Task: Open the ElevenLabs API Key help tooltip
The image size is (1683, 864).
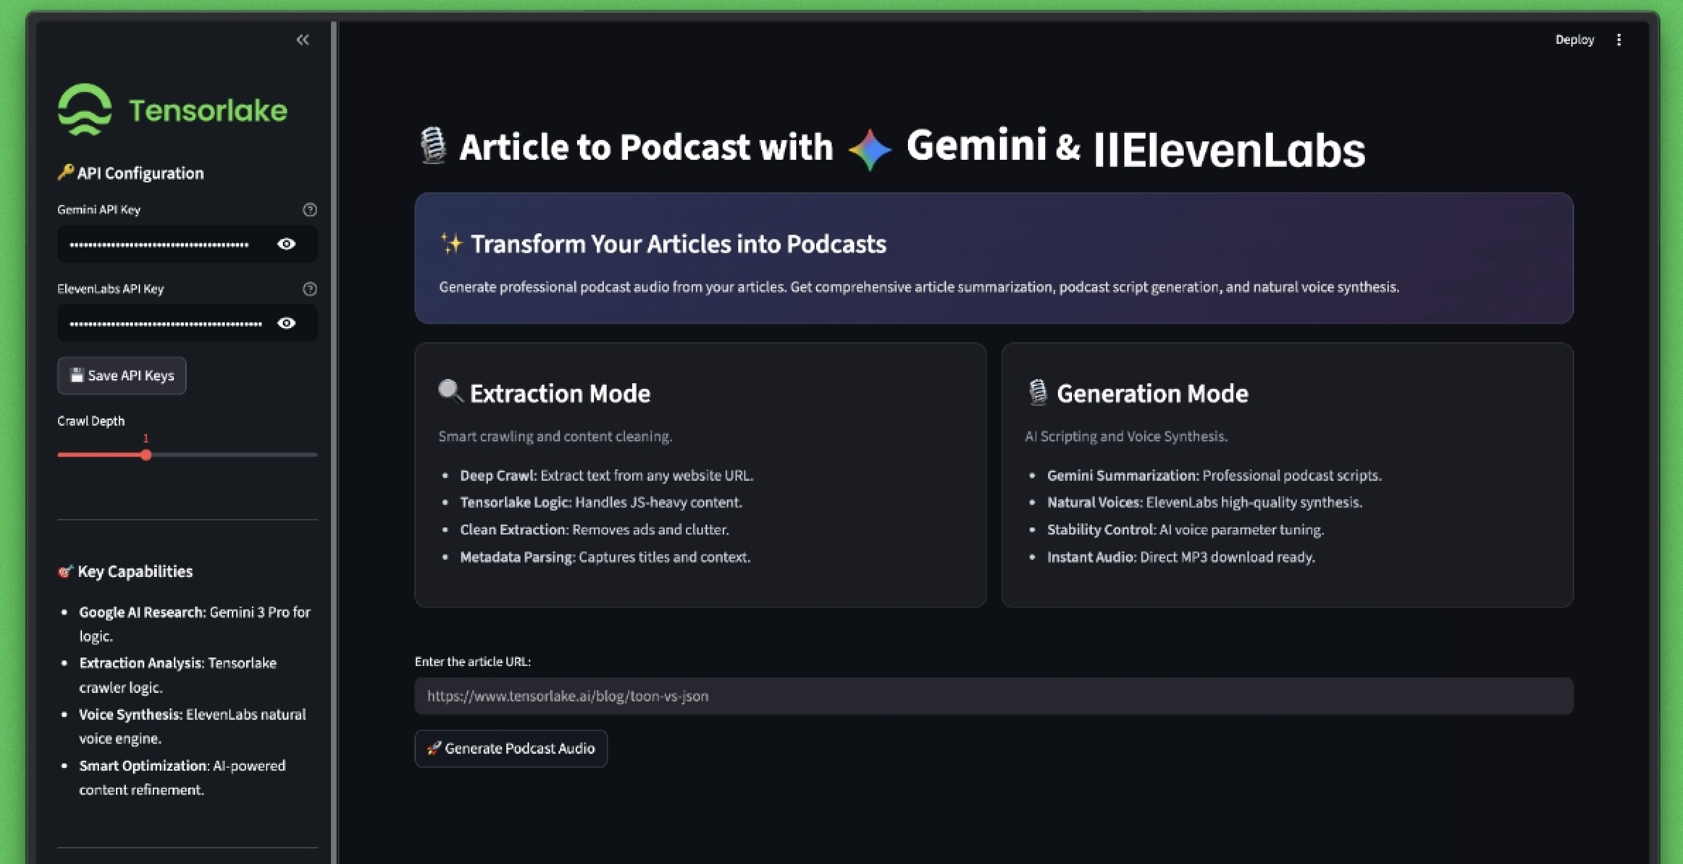Action: [x=309, y=288]
